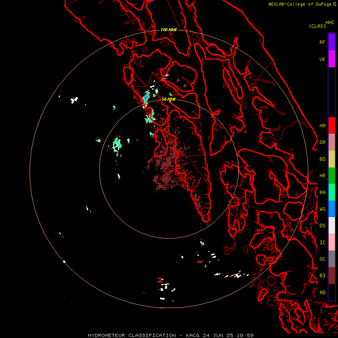This screenshot has height=338, width=338.
Task: Click the HA red legend swatch
Action: (332, 125)
